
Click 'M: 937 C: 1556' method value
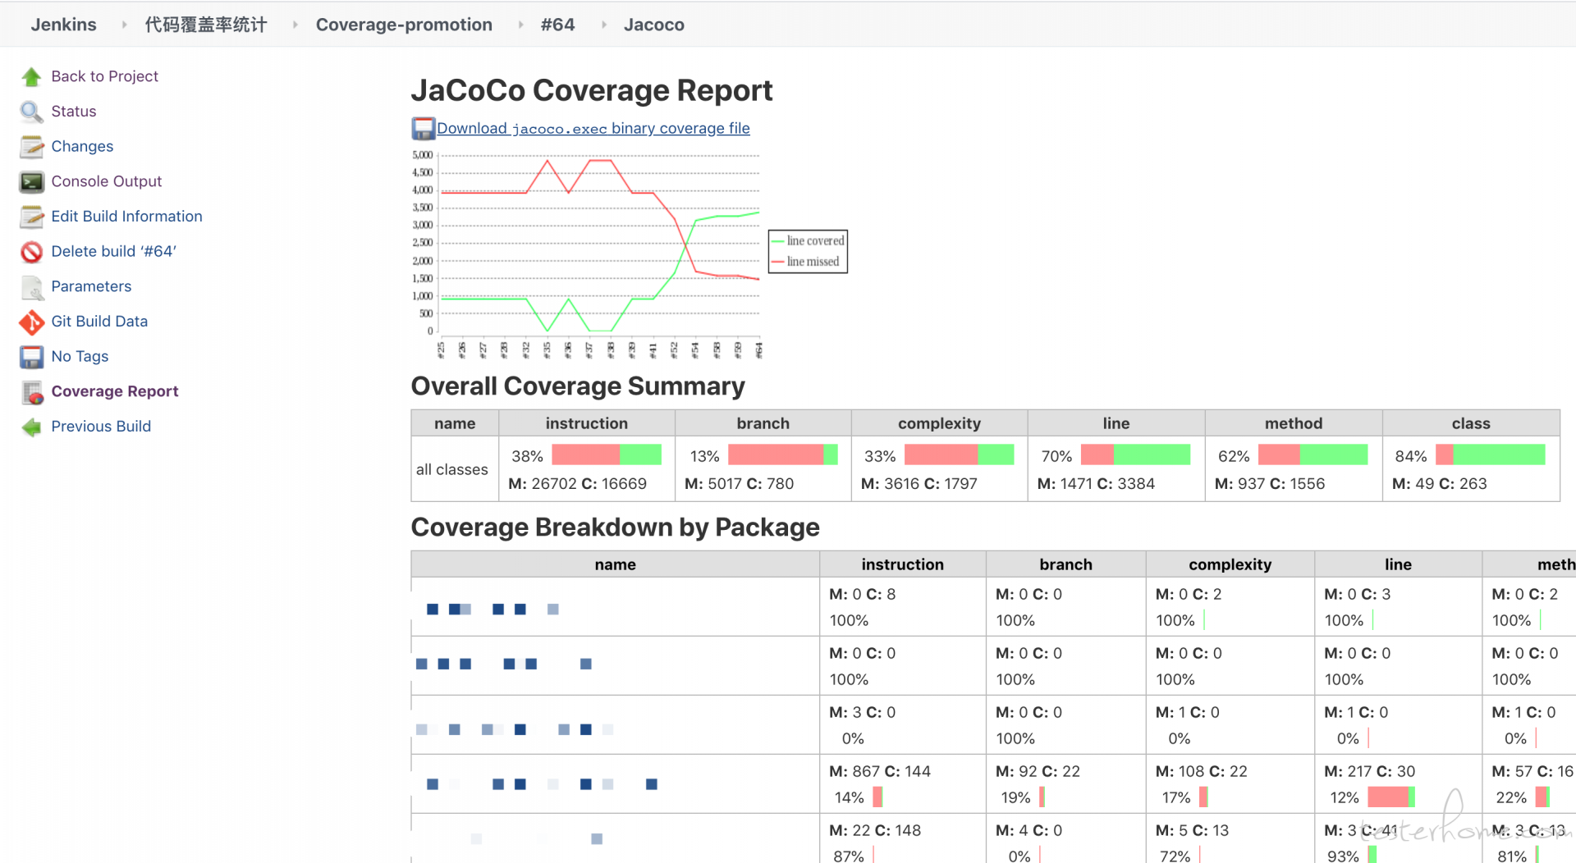point(1270,484)
